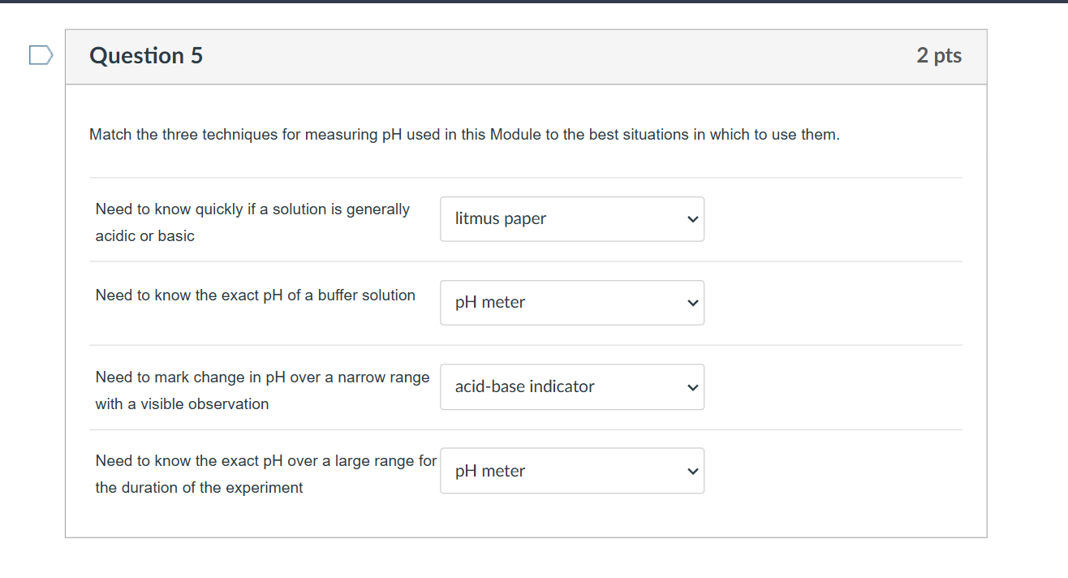Viewport: 1068px width, 578px height.
Task: Expand the chevron on the bottom pH meter selector
Action: click(691, 470)
